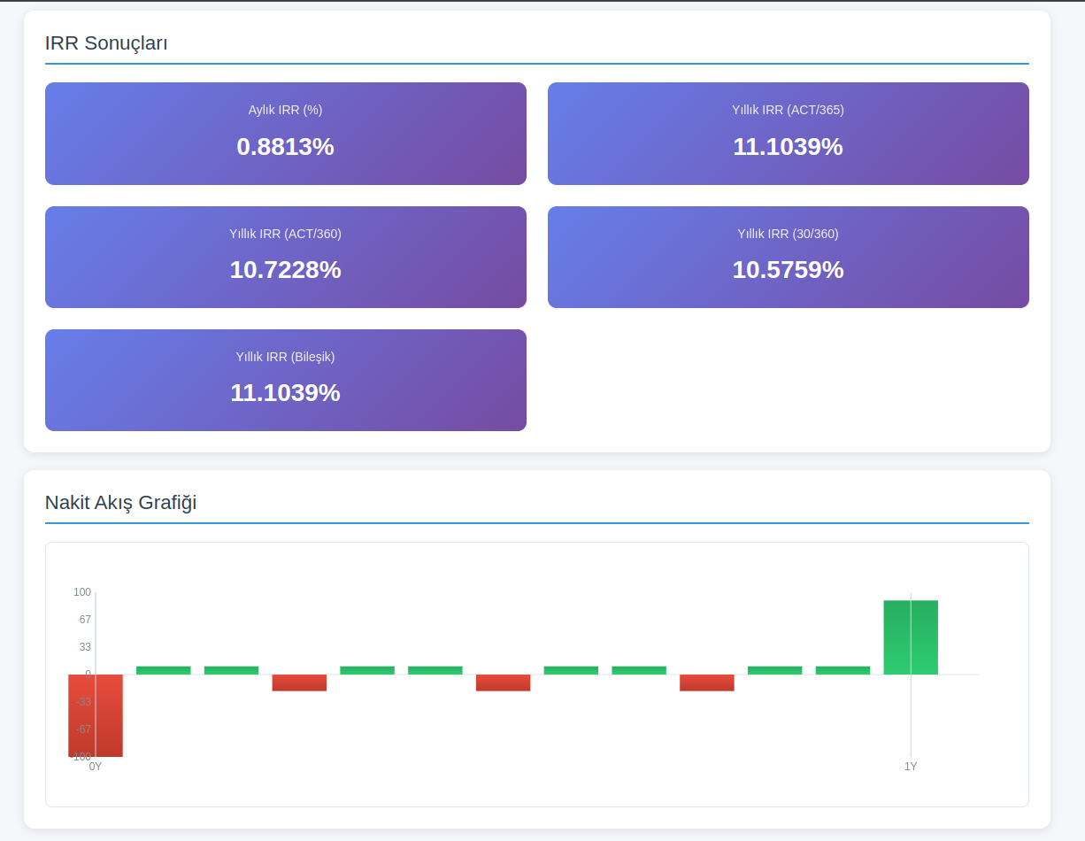Click the small green bar just before the tall bar
The width and height of the screenshot is (1085, 841).
[843, 670]
